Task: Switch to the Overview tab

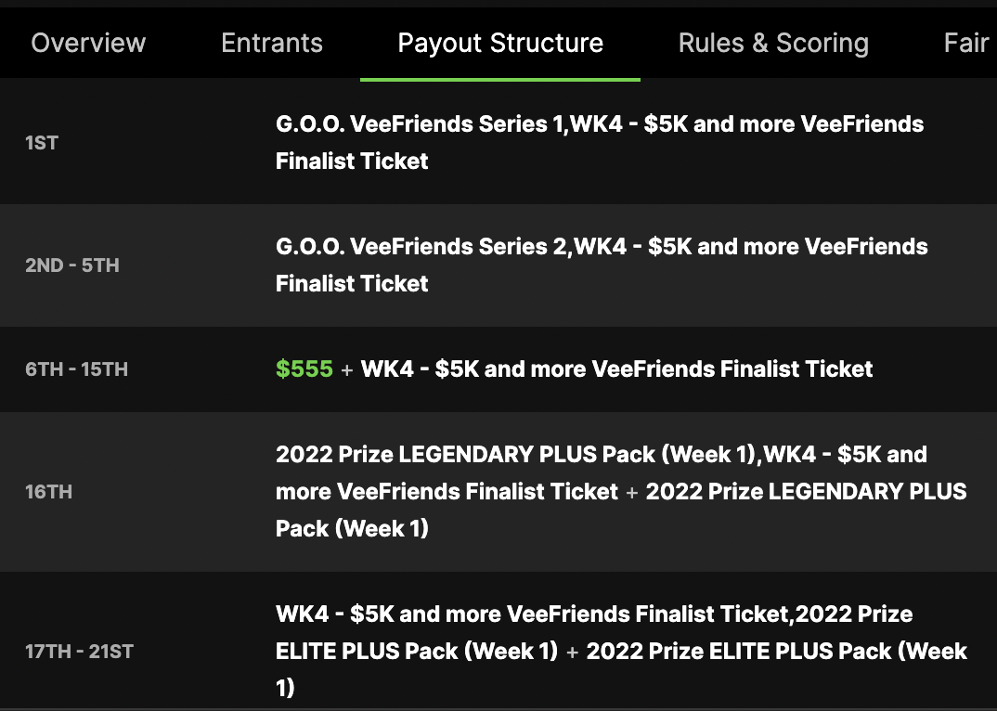Action: (x=88, y=42)
